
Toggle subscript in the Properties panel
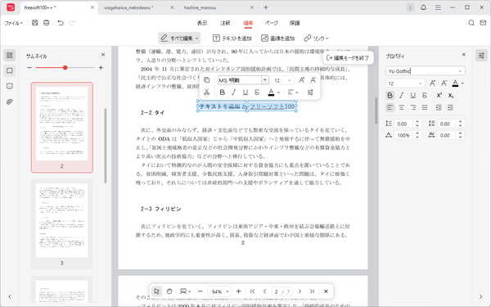451,95
